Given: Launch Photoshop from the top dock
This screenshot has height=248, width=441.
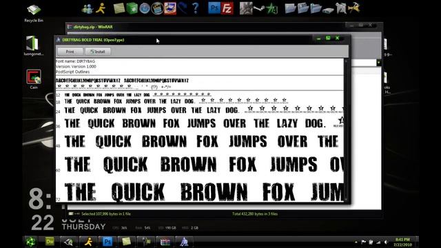Looking at the screenshot, I should 214,8.
